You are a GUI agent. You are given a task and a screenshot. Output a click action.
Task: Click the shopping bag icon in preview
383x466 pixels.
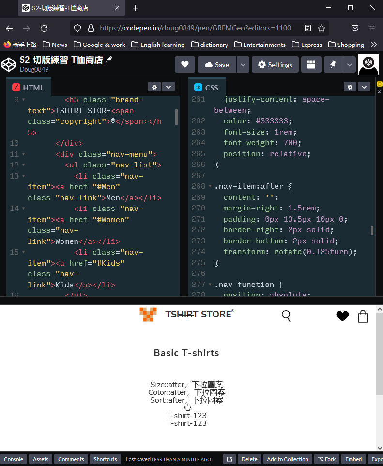363,316
